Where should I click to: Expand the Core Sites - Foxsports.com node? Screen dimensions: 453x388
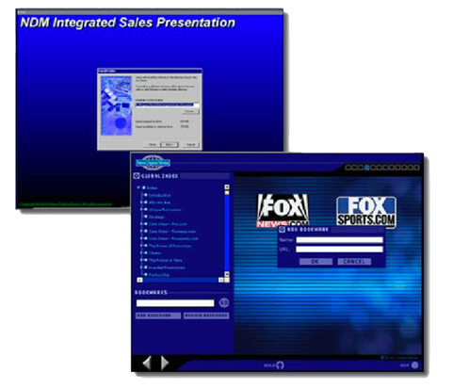tap(142, 238)
